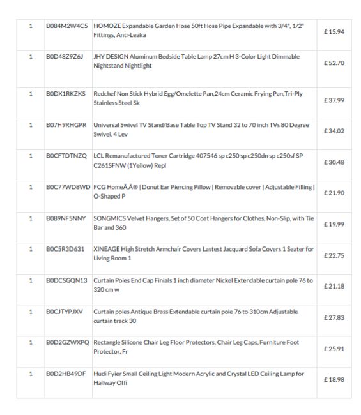Select Hudi Fyier Small Ceiling Light description
Viewport: 361px width, 415px height.
click(199, 378)
